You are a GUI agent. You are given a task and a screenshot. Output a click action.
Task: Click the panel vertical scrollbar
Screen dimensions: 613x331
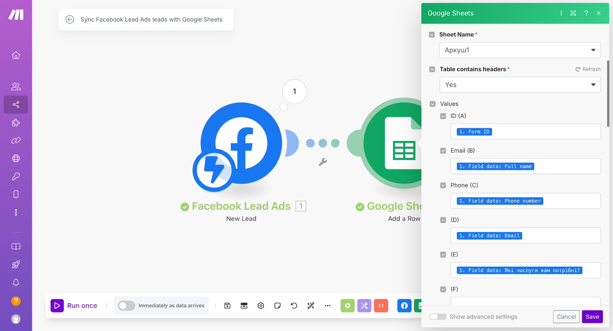(608, 93)
